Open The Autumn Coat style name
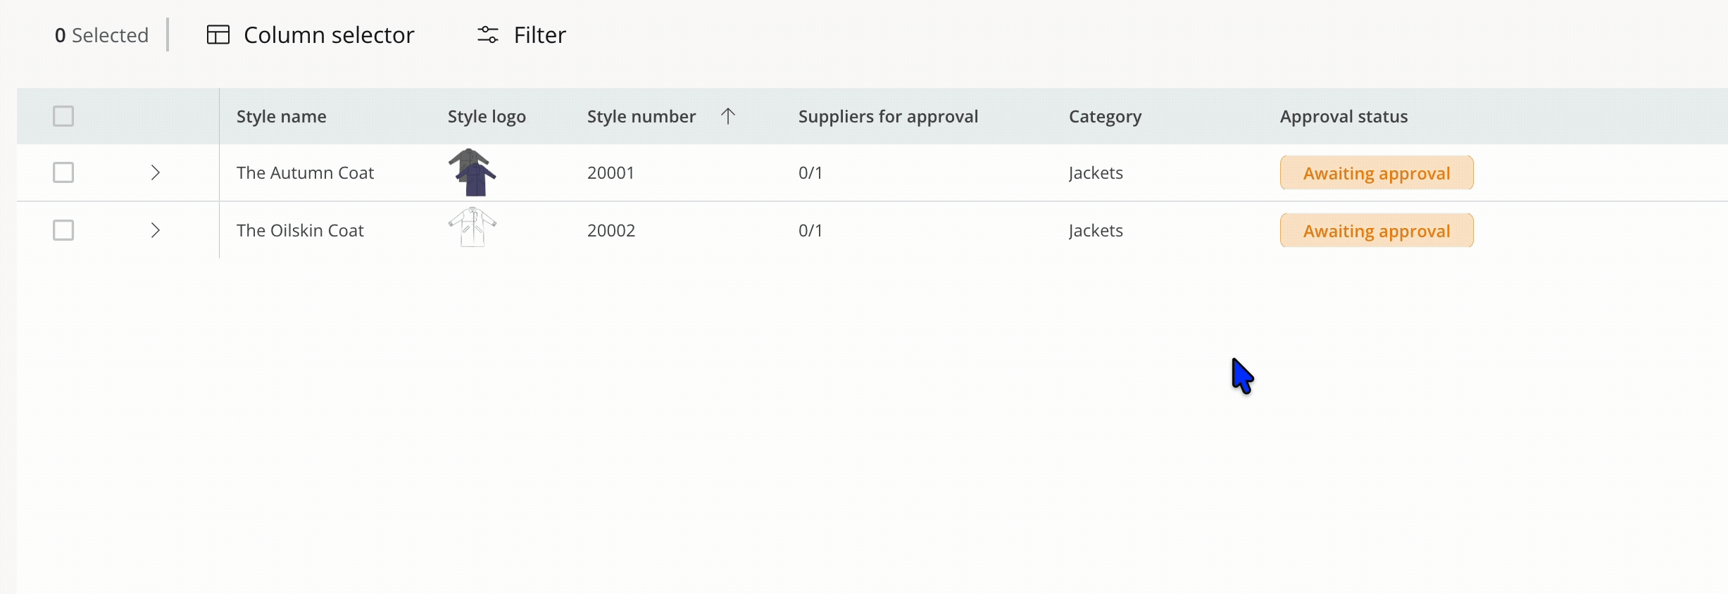The image size is (1728, 594). tap(305, 173)
